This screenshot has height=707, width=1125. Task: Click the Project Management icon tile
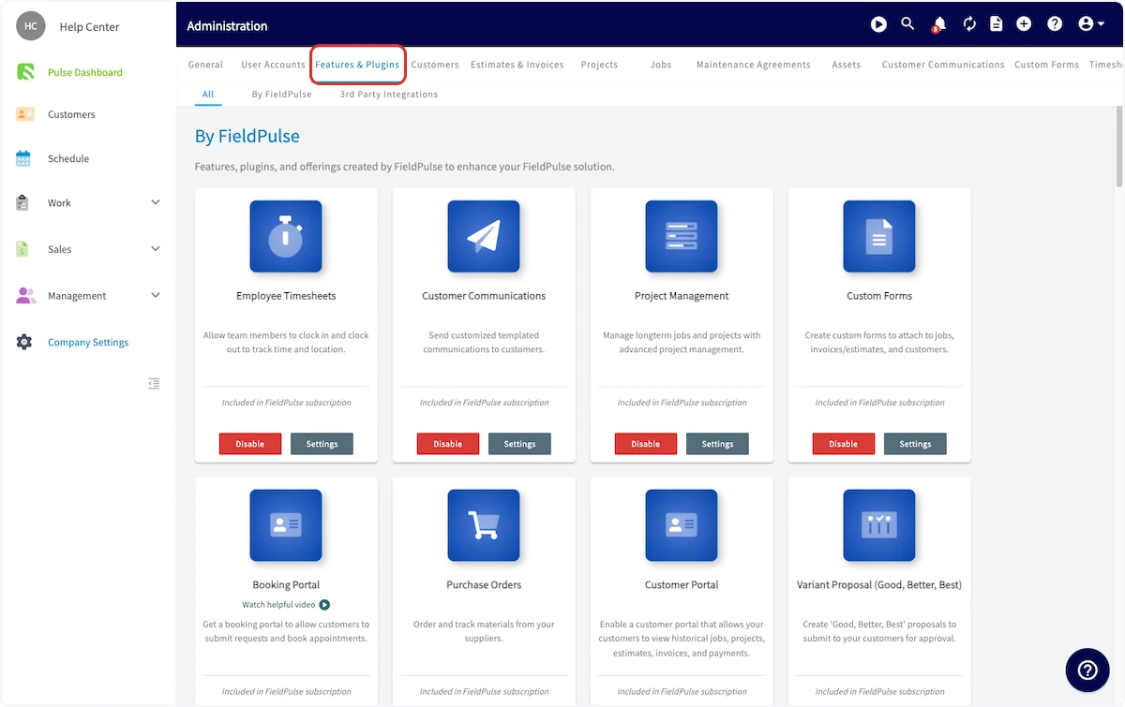[x=682, y=237]
